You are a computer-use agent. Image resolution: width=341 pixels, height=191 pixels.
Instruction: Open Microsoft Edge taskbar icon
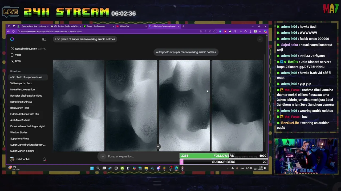point(176,168)
